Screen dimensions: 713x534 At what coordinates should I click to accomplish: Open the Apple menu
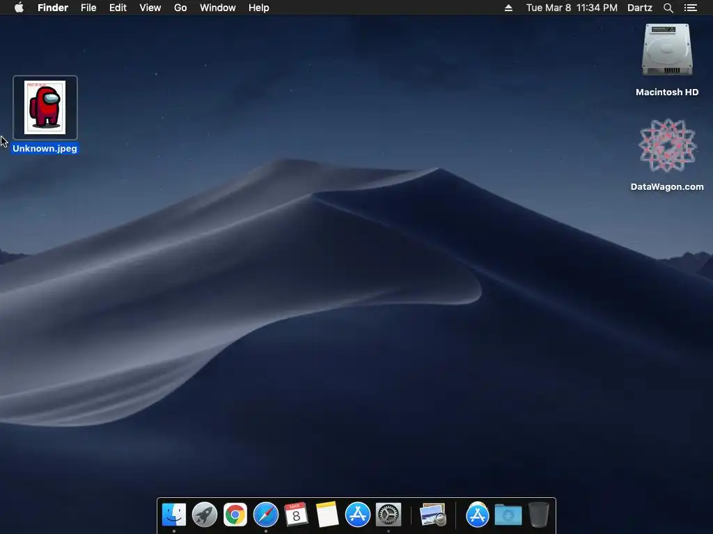pyautogui.click(x=19, y=8)
